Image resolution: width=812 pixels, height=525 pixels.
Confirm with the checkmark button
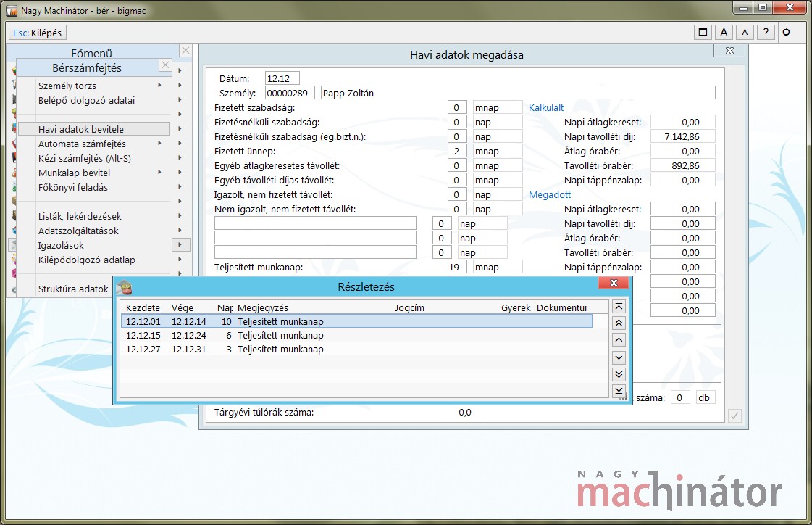click(x=734, y=415)
